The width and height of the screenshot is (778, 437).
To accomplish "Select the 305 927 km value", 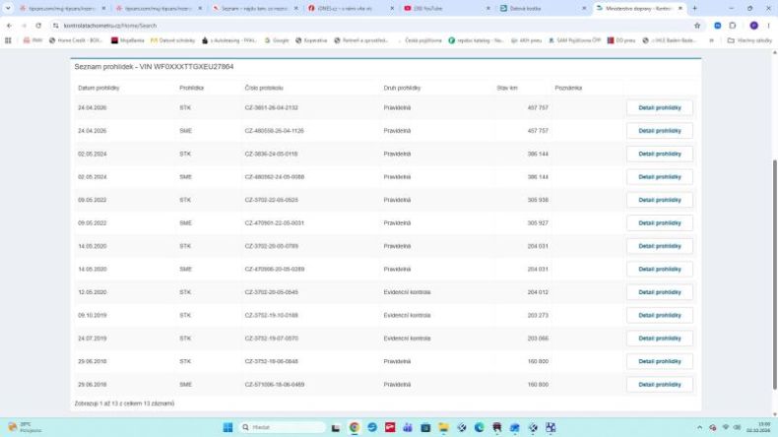I will coord(538,223).
